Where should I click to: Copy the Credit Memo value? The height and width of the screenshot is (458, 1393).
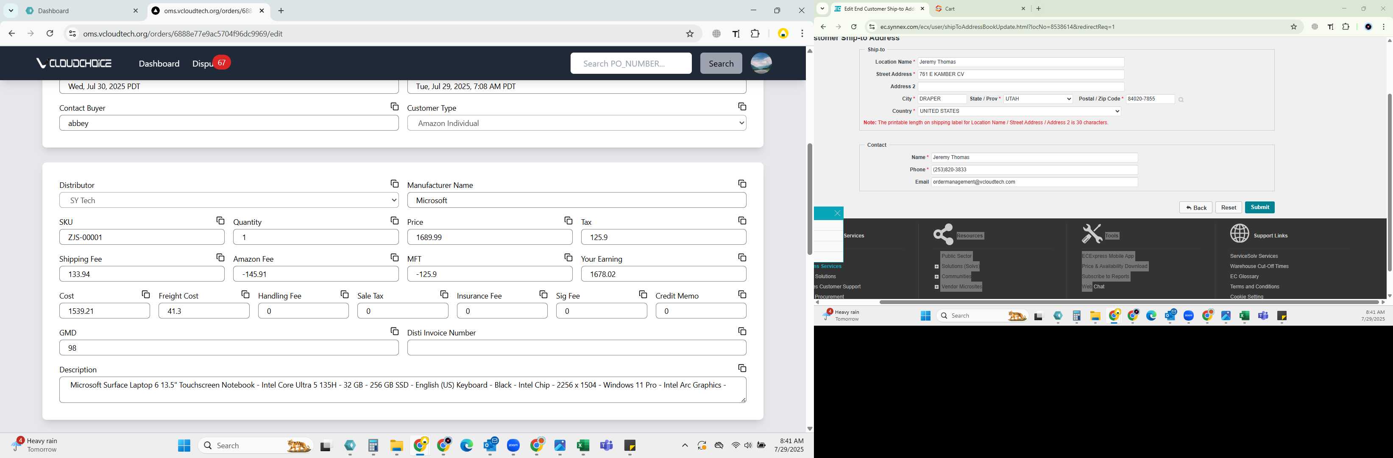(x=742, y=294)
